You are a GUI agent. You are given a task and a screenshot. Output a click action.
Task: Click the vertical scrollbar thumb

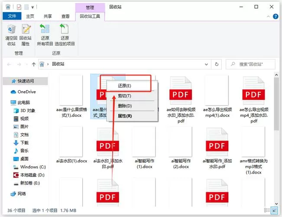click(276, 104)
